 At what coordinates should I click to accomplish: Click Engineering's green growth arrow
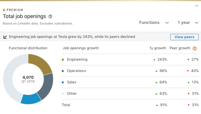coord(154,59)
